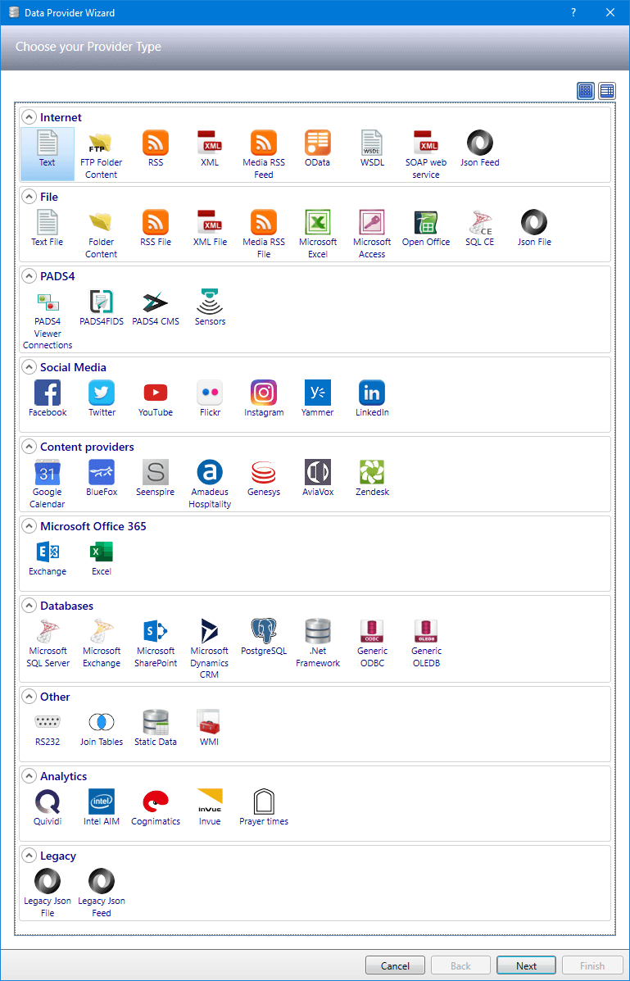Switch to details list view
Viewport: 630px width, 981px height.
pos(607,91)
